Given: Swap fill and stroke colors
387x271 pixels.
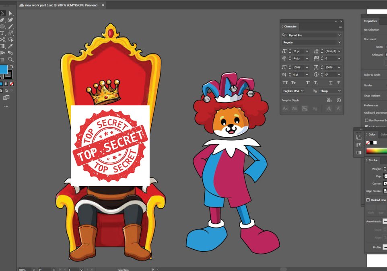Looking at the screenshot, I should (12, 67).
